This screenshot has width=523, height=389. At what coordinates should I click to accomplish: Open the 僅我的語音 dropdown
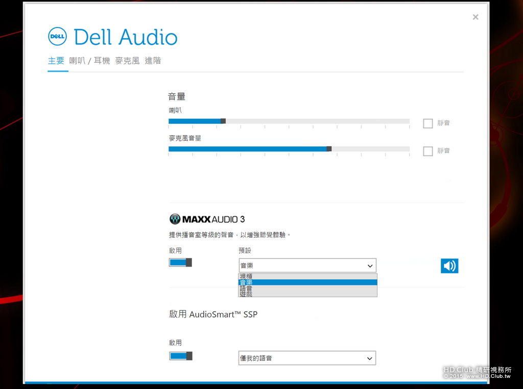[307, 358]
